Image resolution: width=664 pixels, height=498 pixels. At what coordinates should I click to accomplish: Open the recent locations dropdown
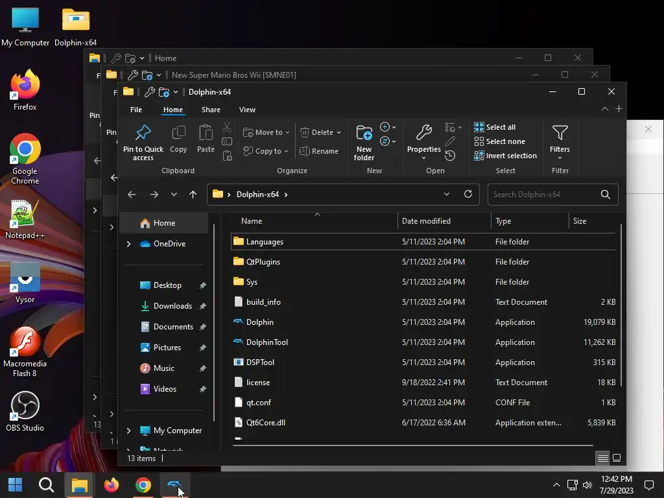pyautogui.click(x=174, y=195)
